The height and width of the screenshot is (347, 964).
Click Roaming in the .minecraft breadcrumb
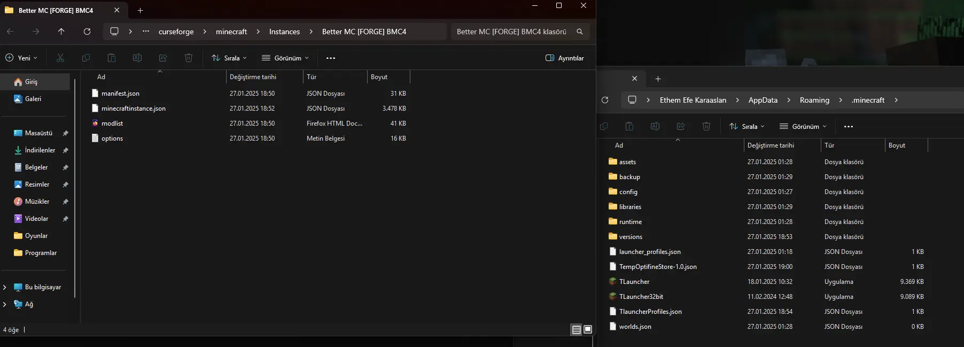(814, 100)
